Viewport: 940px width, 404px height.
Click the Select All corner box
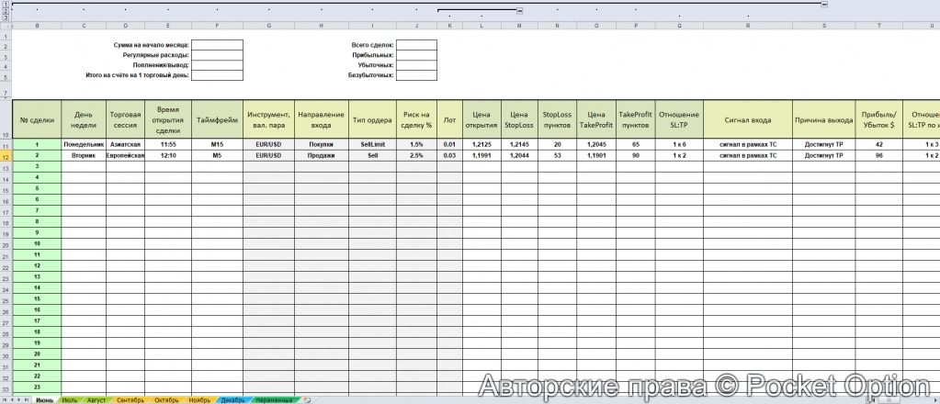6,26
